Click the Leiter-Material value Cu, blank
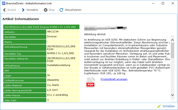 (x=63, y=85)
